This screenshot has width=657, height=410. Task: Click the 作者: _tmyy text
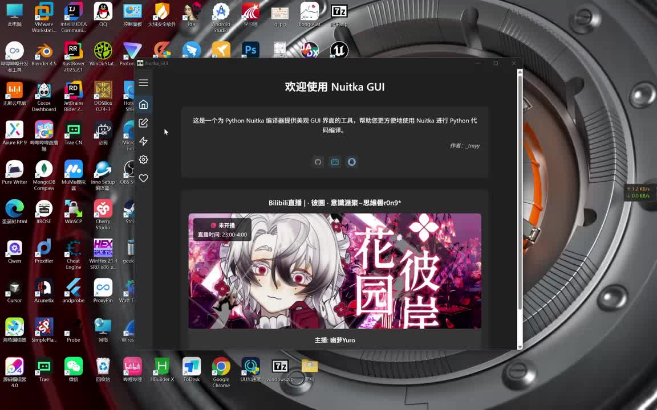(x=465, y=146)
